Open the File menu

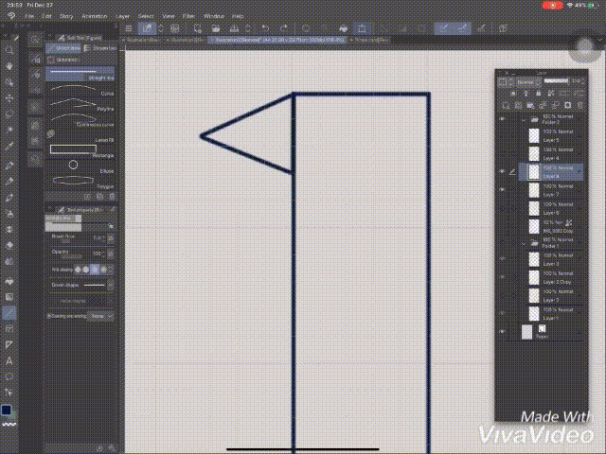pos(29,16)
